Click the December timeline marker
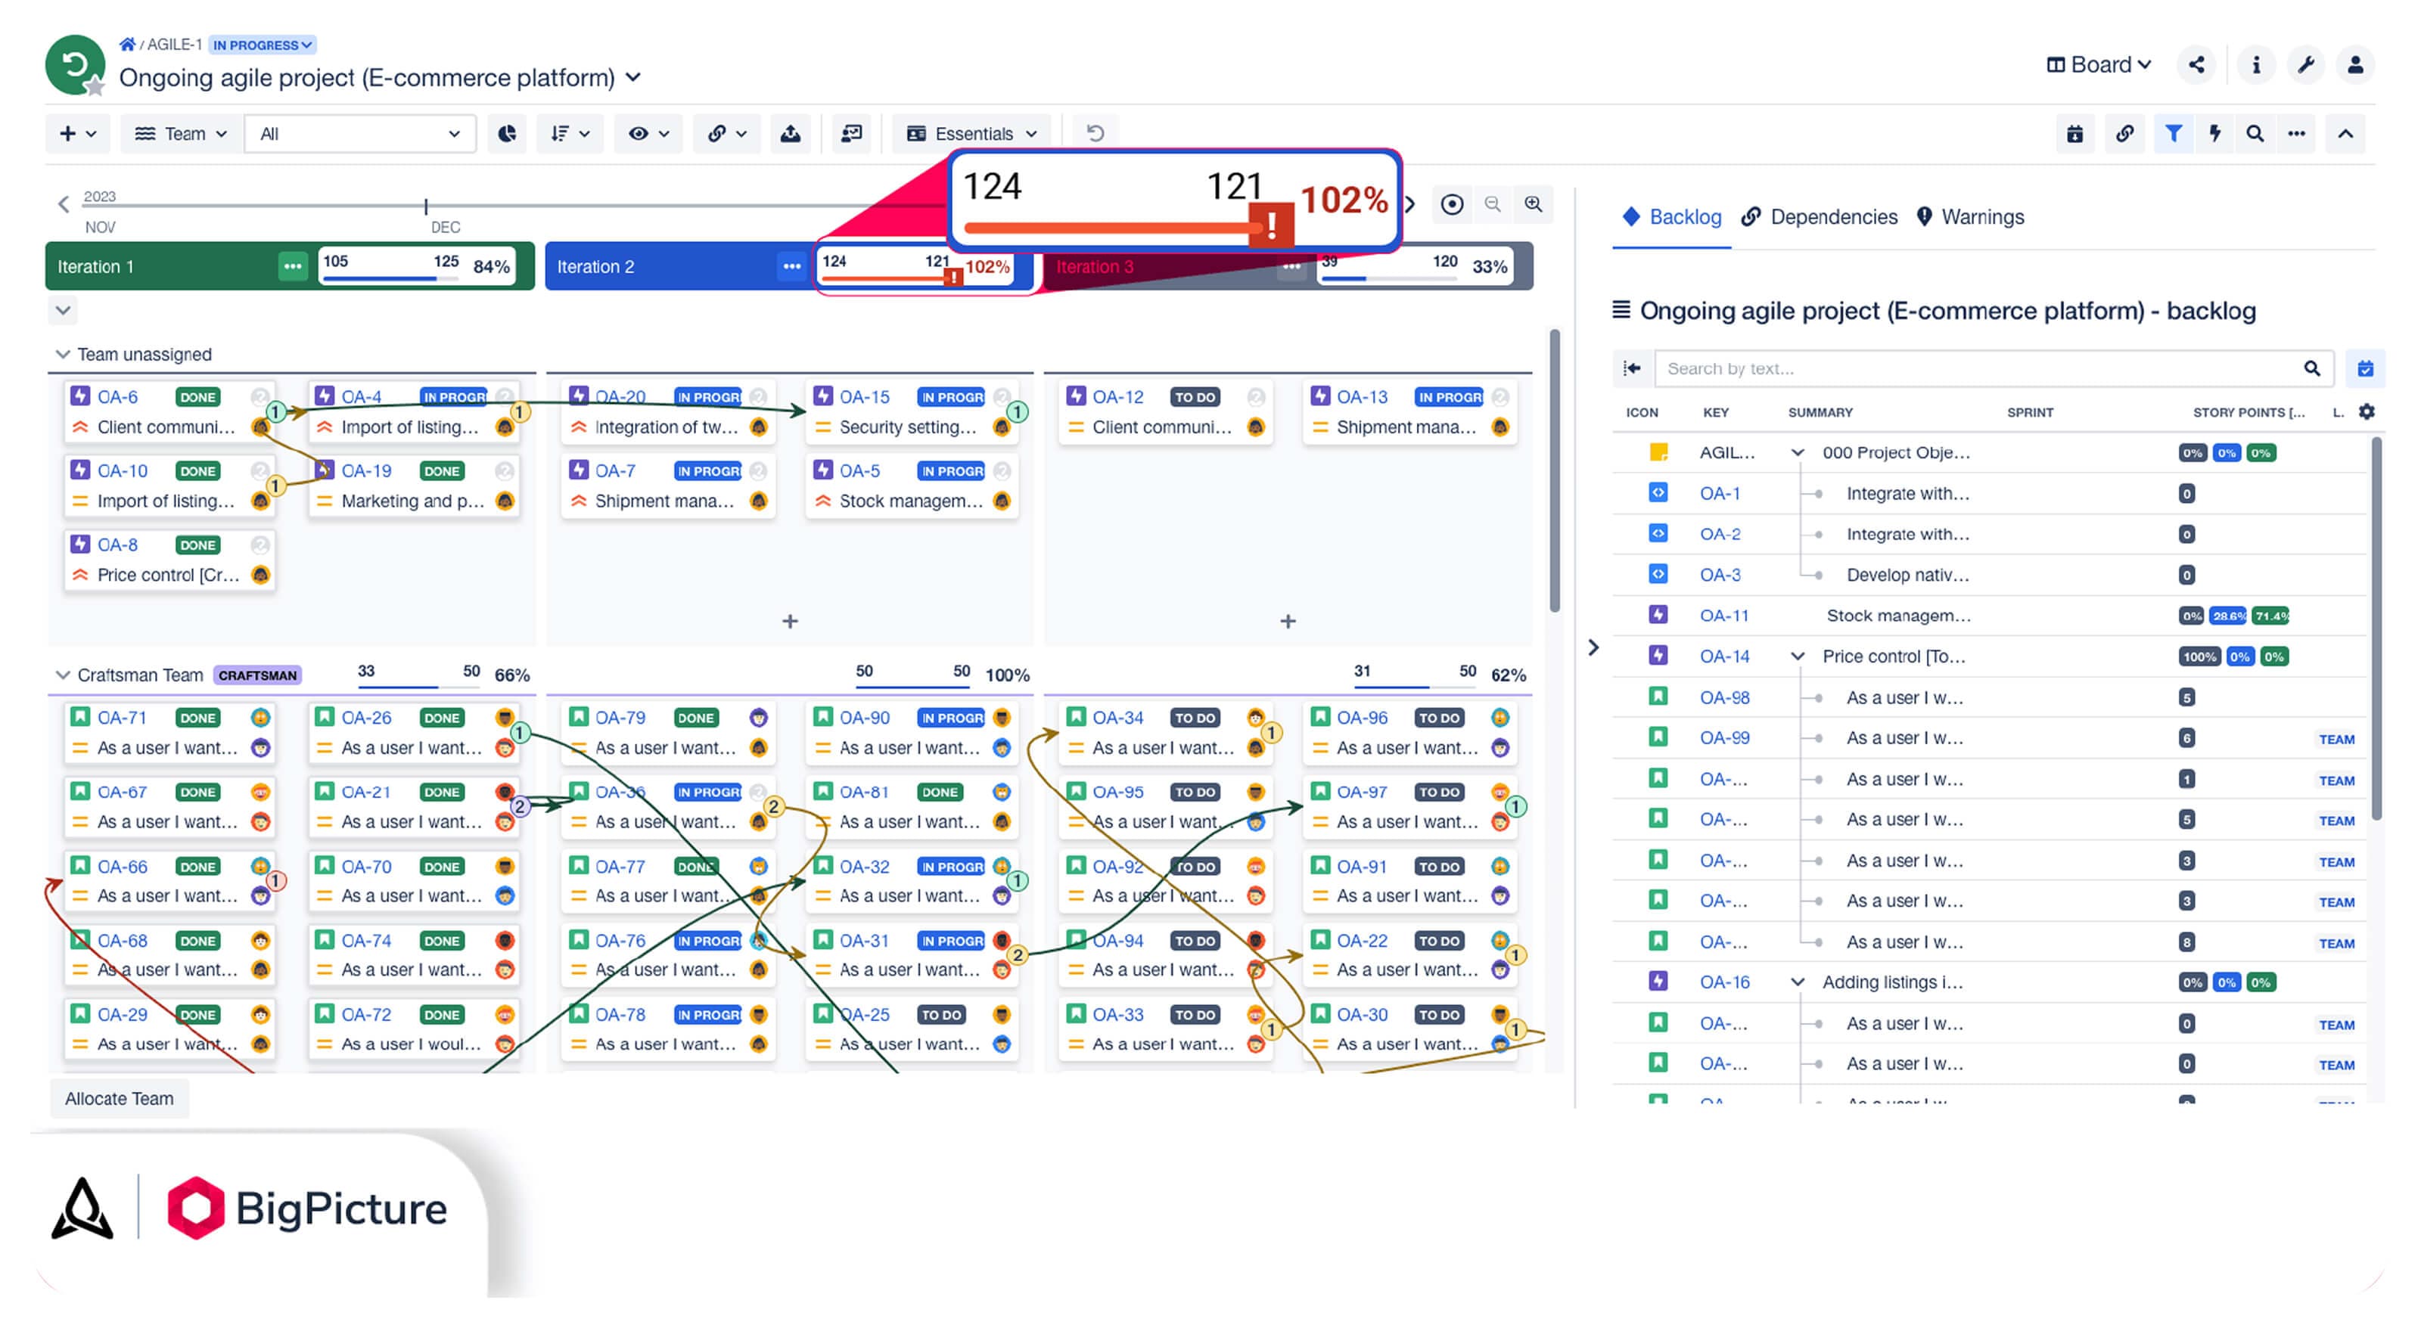The image size is (2421, 1328). [426, 206]
